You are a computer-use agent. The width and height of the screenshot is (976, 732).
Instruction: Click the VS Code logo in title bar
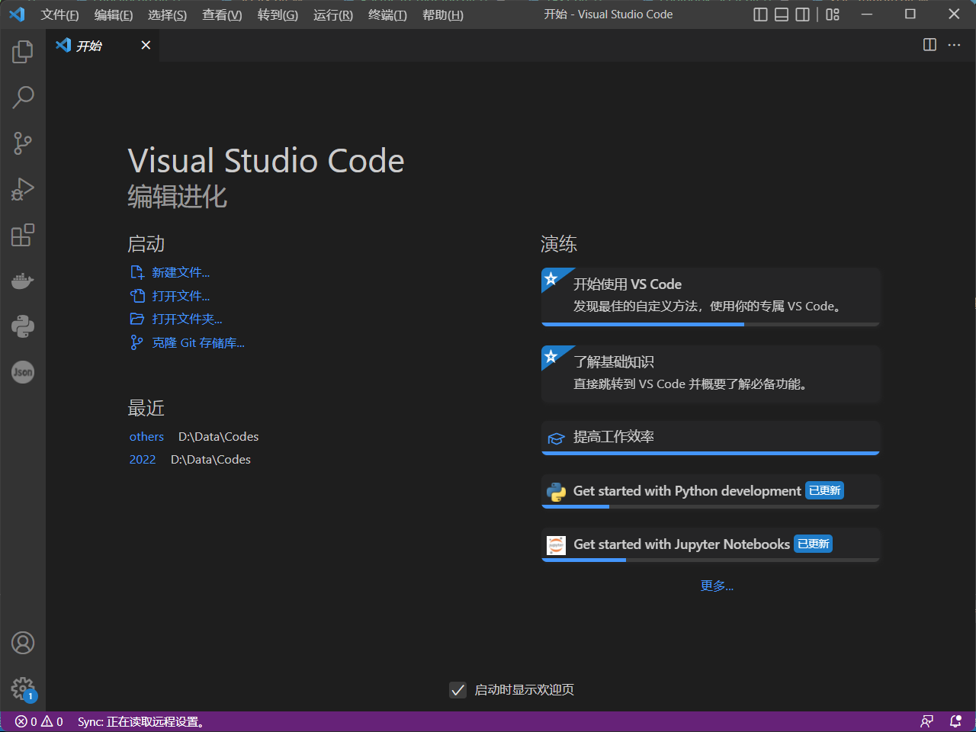click(17, 14)
